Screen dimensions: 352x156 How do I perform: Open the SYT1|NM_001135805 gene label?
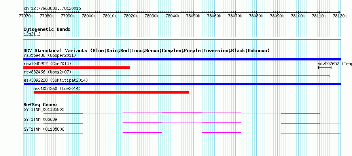(x=44, y=110)
